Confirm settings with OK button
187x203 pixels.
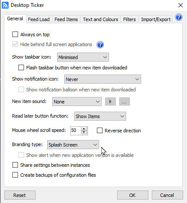(133, 195)
